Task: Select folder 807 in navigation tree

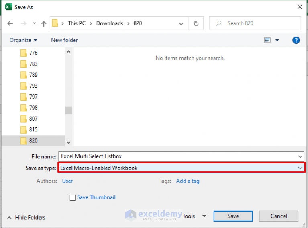Action: point(33,119)
